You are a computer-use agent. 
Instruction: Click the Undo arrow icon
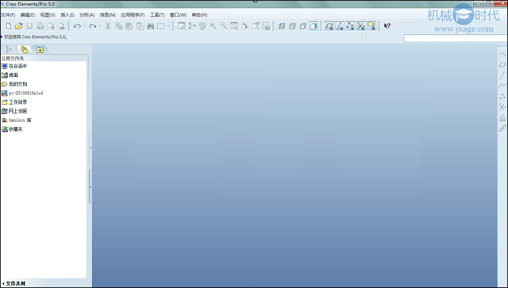tap(77, 26)
